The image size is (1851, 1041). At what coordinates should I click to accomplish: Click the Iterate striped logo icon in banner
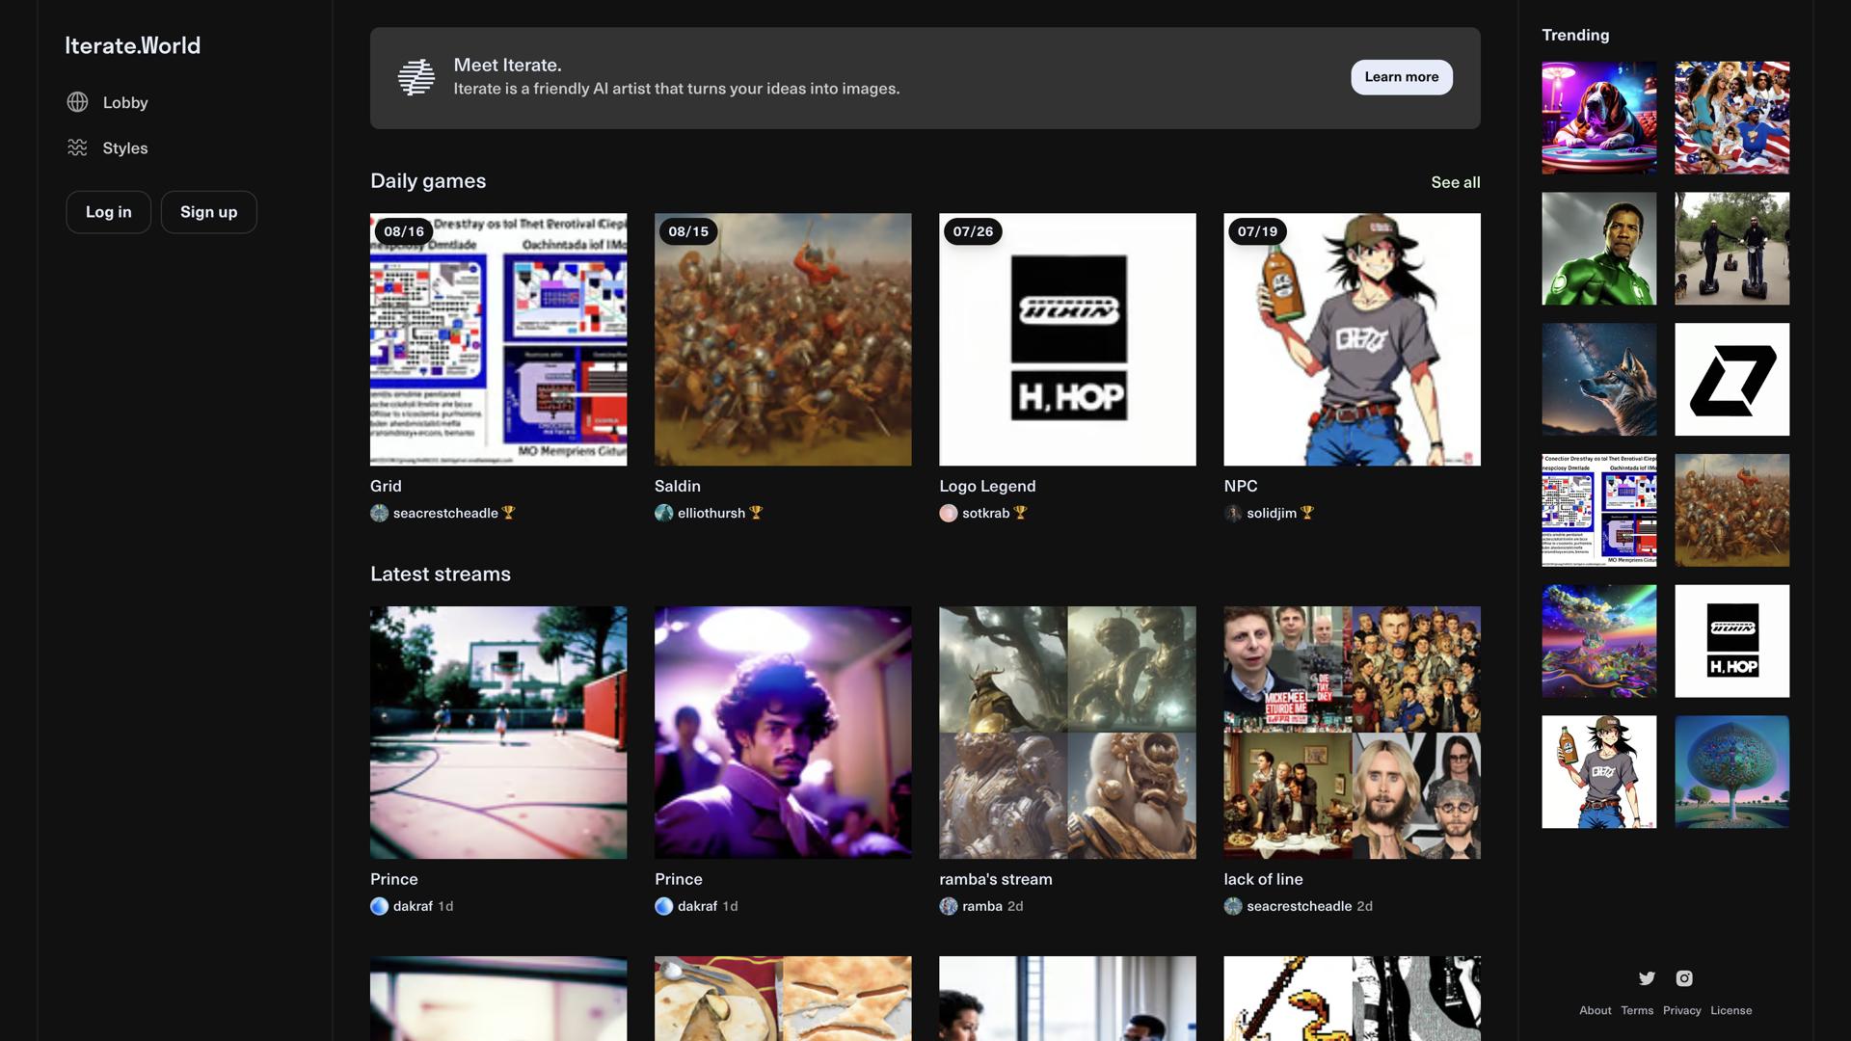tap(416, 77)
